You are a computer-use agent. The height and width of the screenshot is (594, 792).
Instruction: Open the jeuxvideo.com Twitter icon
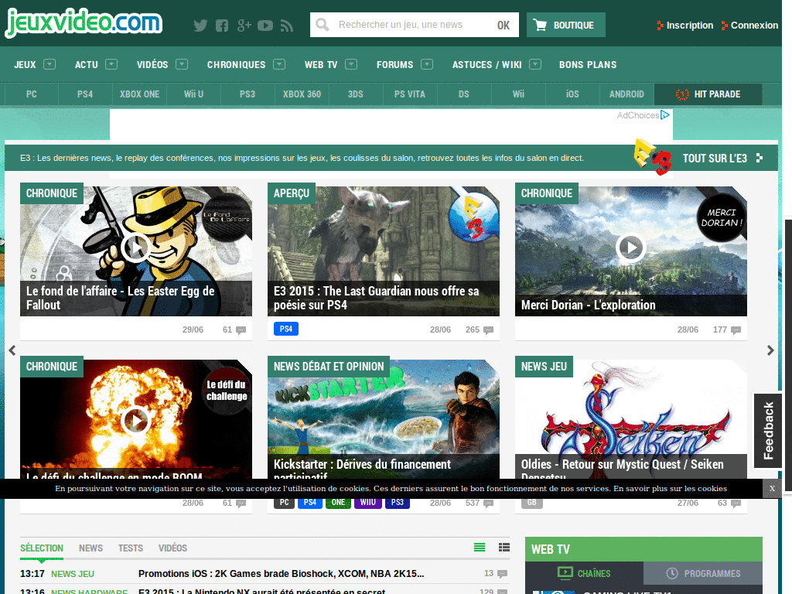[x=200, y=26]
